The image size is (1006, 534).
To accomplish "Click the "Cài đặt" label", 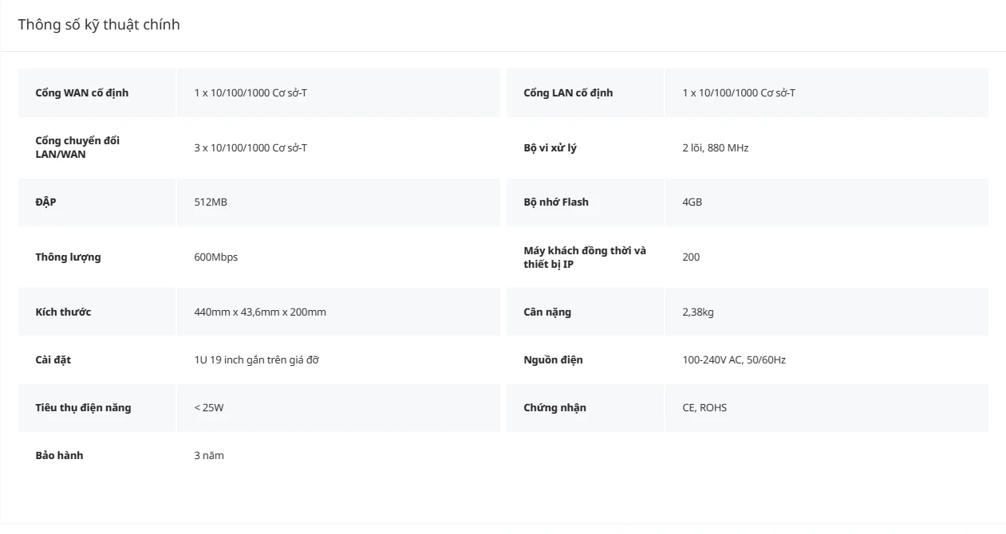I will [53, 359].
